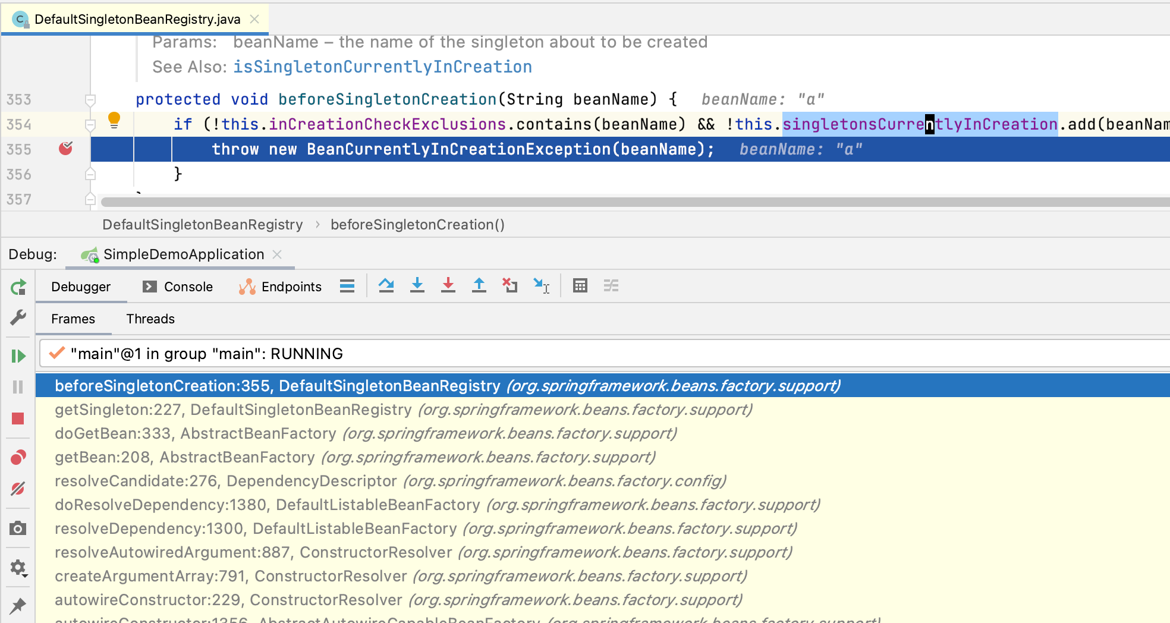Click the Drop Frame icon
The height and width of the screenshot is (623, 1170).
pyautogui.click(x=510, y=286)
